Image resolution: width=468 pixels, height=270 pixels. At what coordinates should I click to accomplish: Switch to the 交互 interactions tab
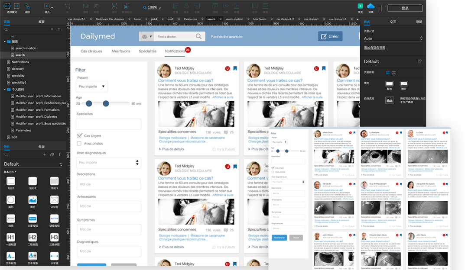[393, 22]
